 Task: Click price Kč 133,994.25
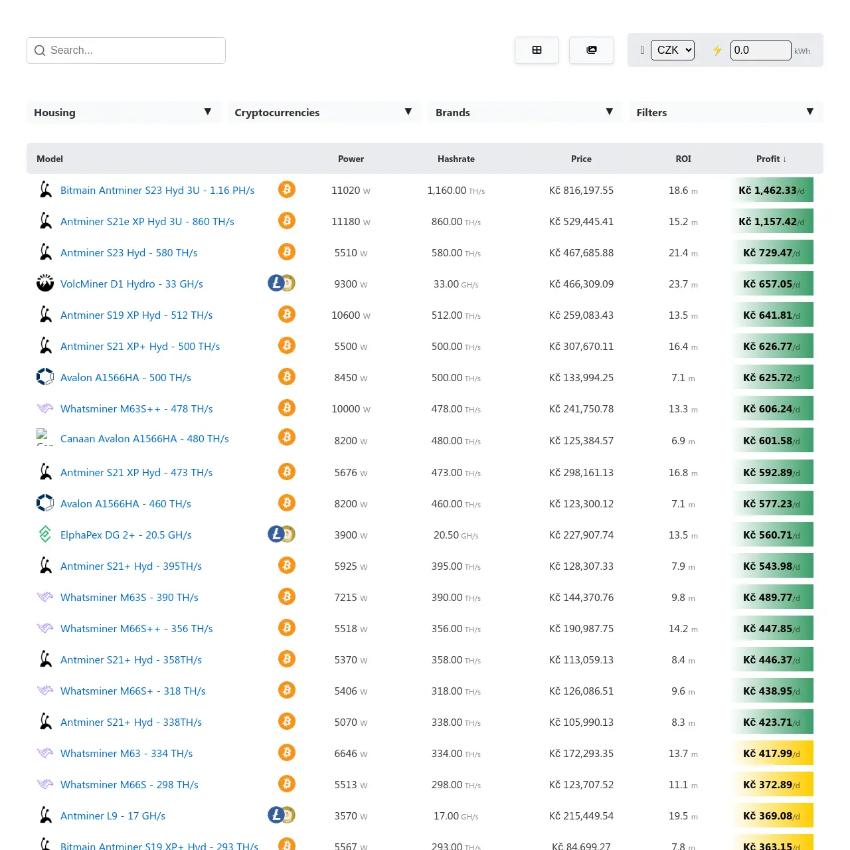pos(581,377)
